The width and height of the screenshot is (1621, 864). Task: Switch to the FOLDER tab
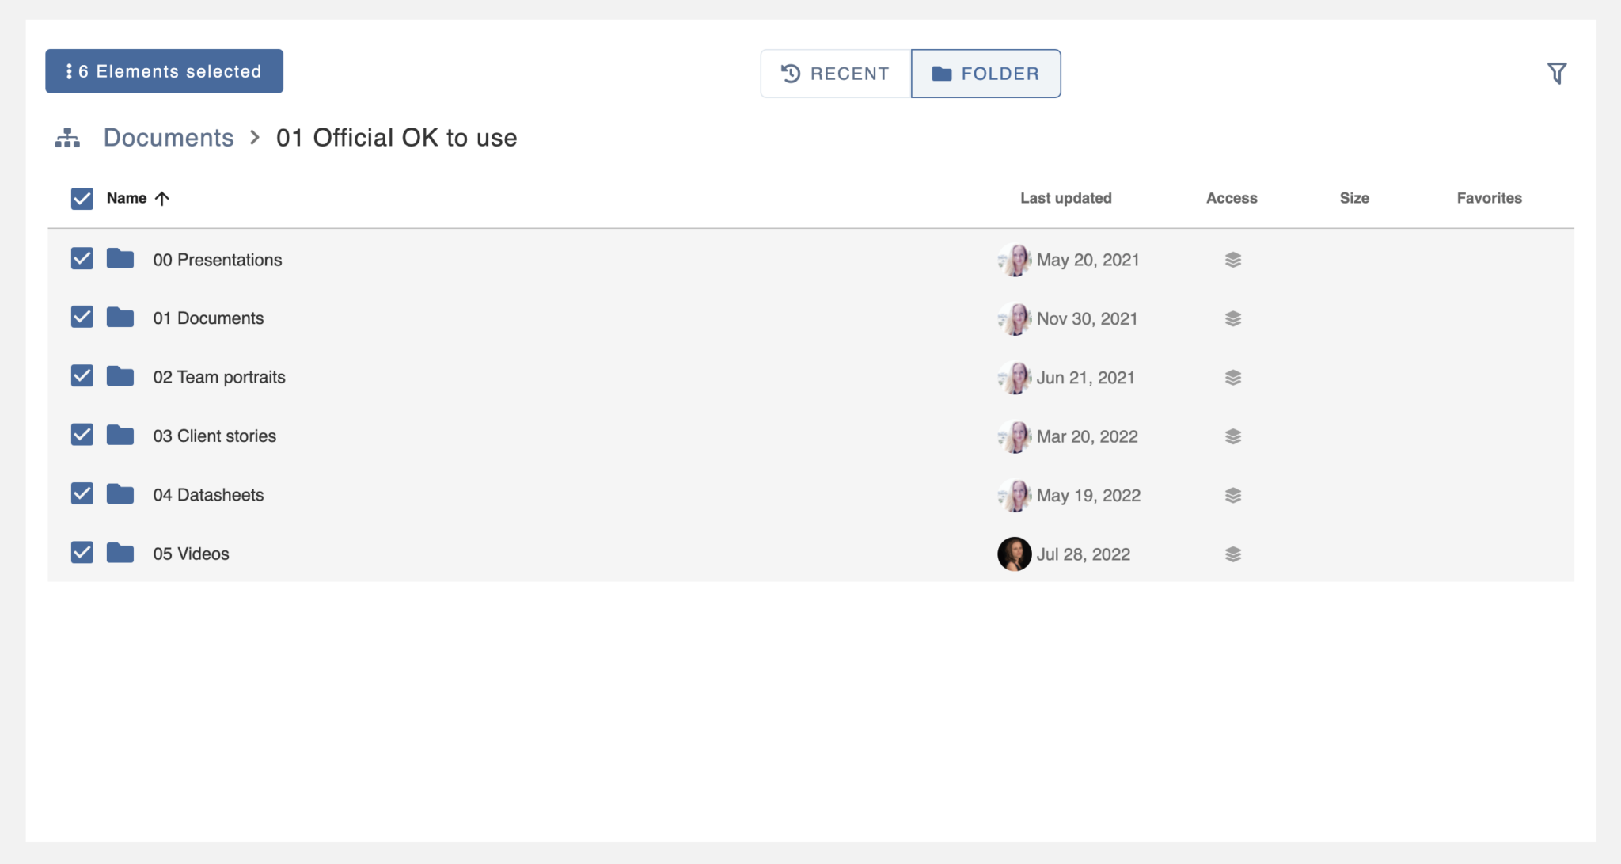coord(986,73)
